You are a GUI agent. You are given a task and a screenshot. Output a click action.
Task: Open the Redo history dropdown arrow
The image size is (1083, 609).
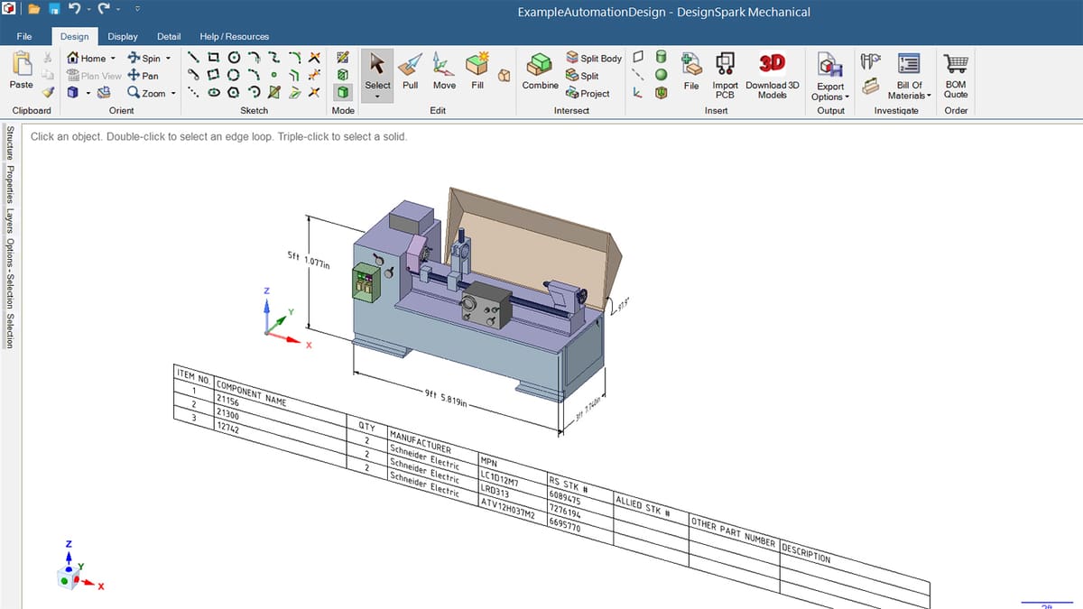point(117,10)
